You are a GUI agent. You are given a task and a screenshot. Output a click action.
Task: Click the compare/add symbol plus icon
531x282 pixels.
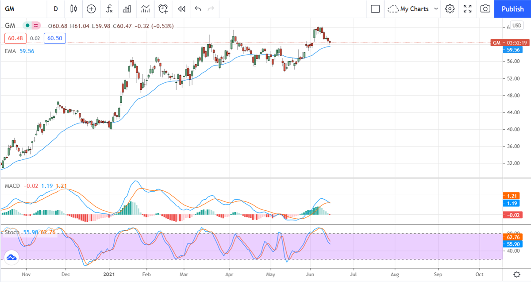coord(91,9)
